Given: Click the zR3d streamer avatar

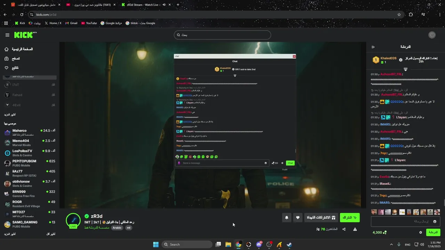Looking at the screenshot, I should pyautogui.click(x=73, y=221).
